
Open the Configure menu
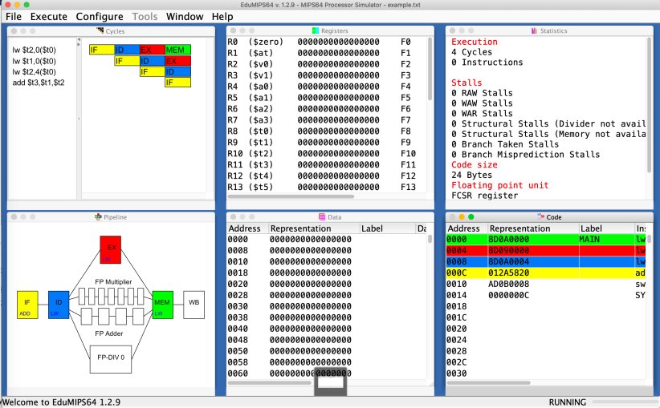[100, 16]
